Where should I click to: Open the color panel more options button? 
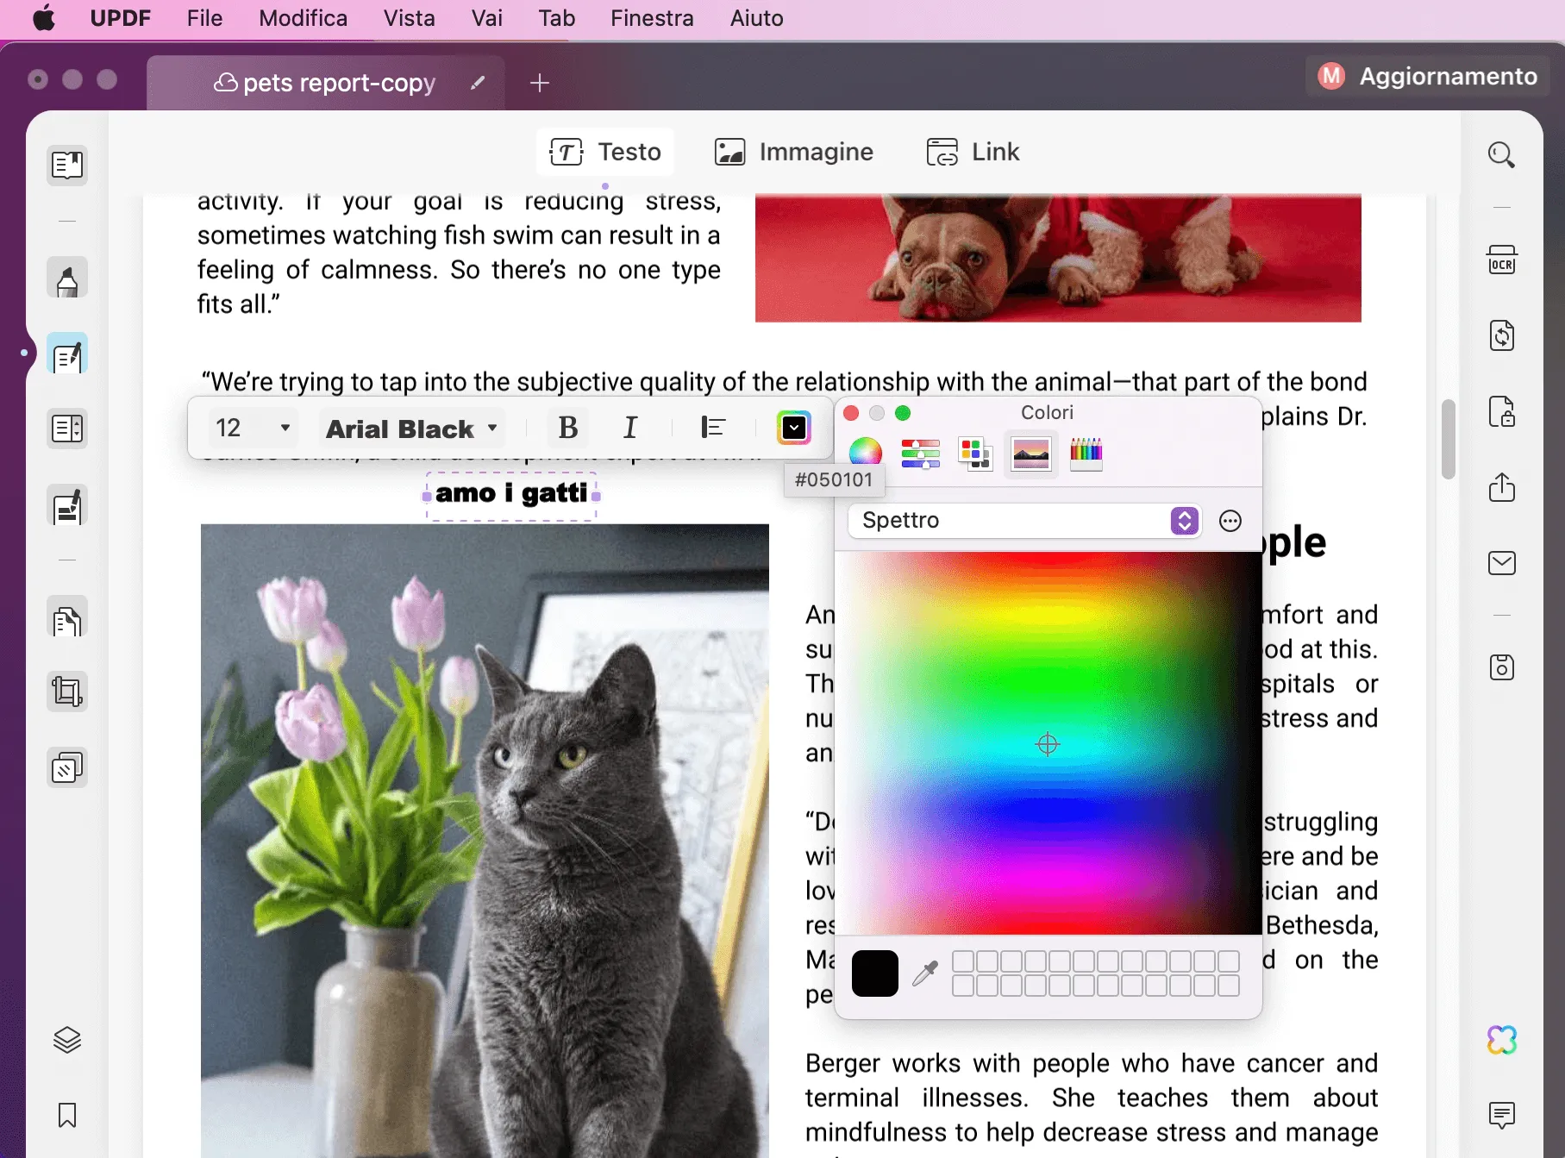click(1230, 521)
